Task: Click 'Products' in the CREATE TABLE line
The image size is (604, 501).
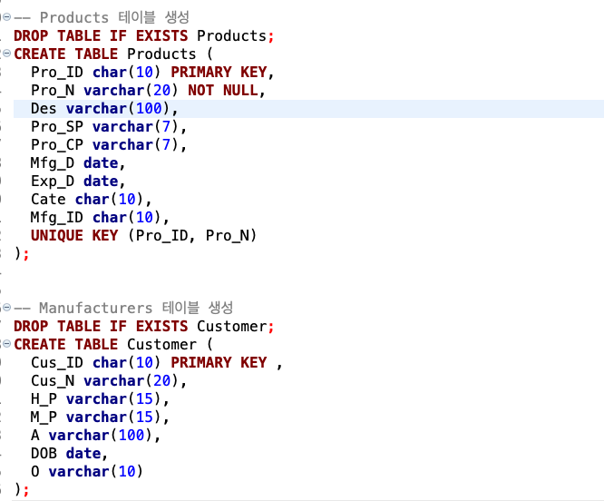Action: click(x=161, y=54)
